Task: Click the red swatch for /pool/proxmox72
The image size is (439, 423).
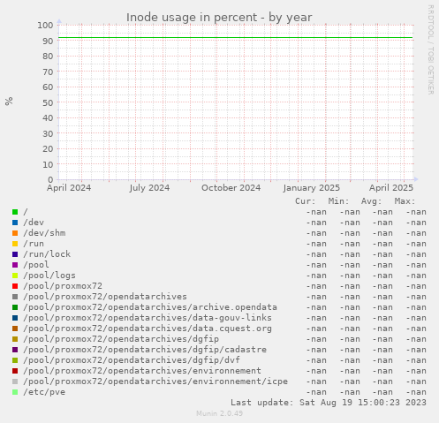Action: [15, 286]
